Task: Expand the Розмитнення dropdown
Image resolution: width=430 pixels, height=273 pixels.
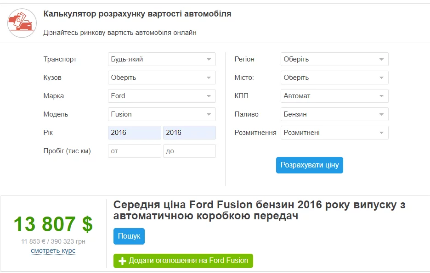Action: [334, 133]
